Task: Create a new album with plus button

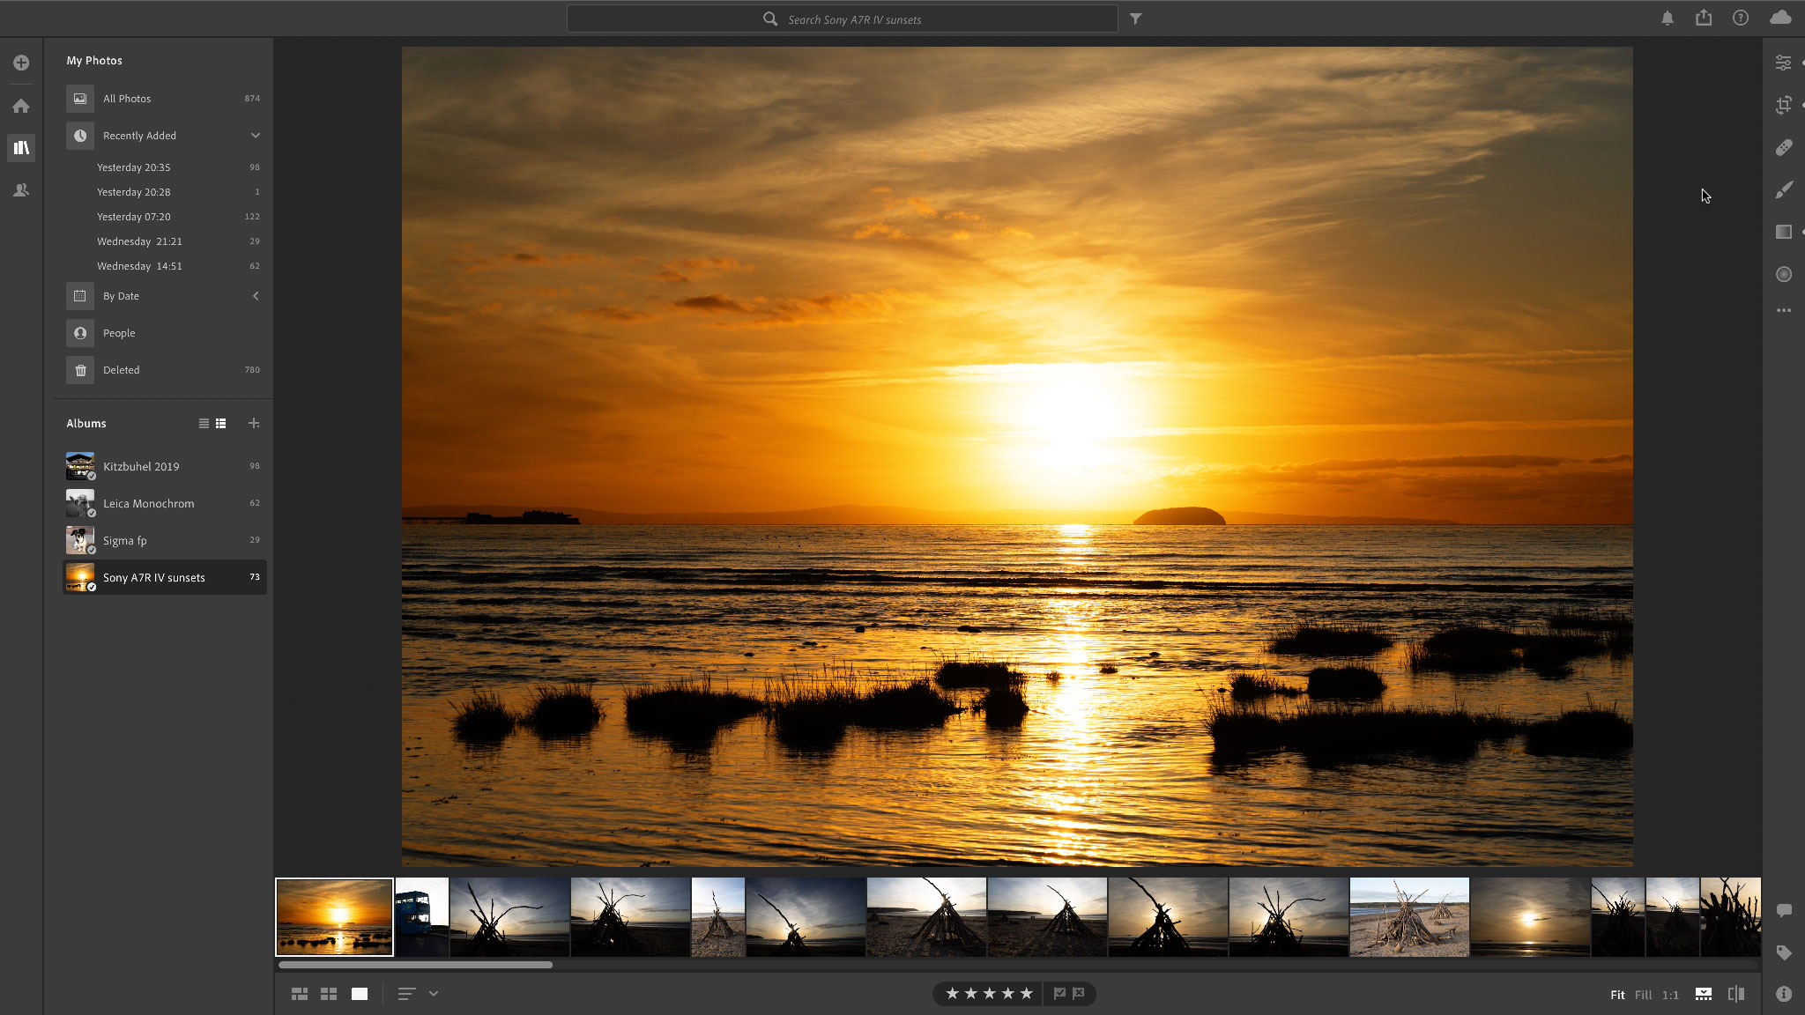Action: click(254, 424)
